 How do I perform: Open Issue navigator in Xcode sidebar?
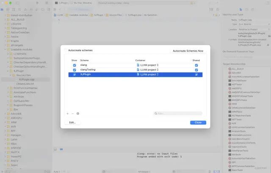(25, 9)
